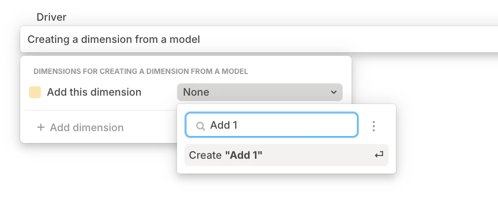Open the None dimension value dropdown
This screenshot has width=498, height=212.
[x=259, y=92]
